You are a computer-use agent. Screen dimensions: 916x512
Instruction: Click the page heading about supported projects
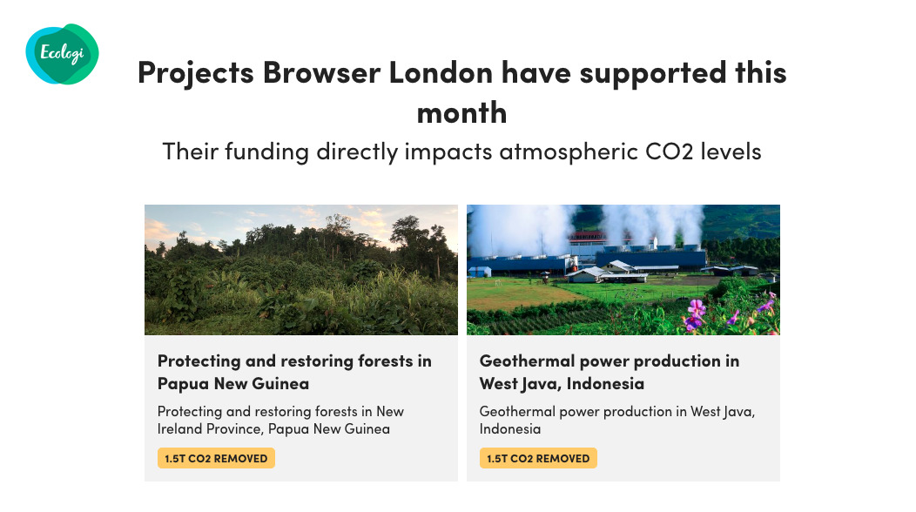(461, 91)
